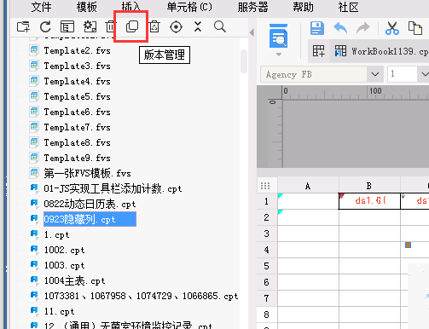Open the font size dropdown showing 1
This screenshot has width=429, height=329.
tap(425, 74)
